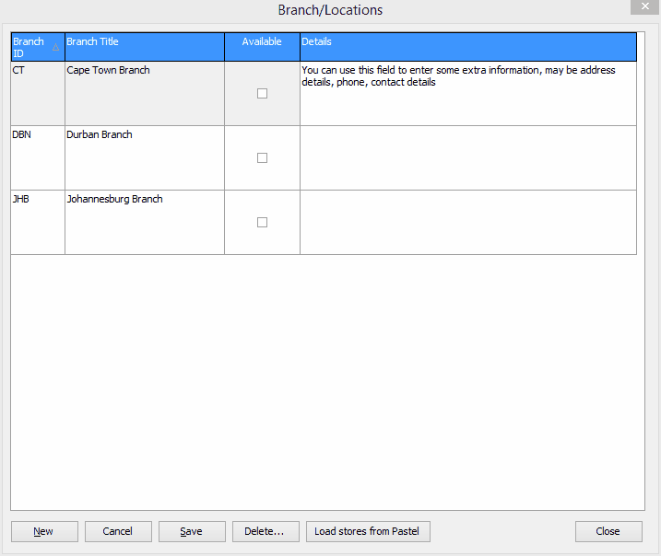Save the branch changes
Image resolution: width=661 pixels, height=556 pixels.
192,531
